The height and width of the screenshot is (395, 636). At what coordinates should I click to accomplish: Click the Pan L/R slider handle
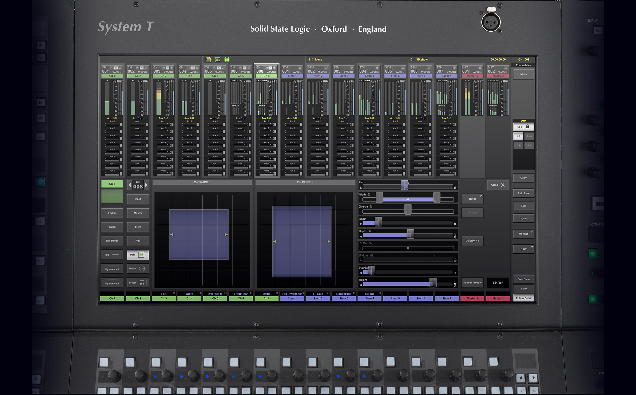(404, 185)
